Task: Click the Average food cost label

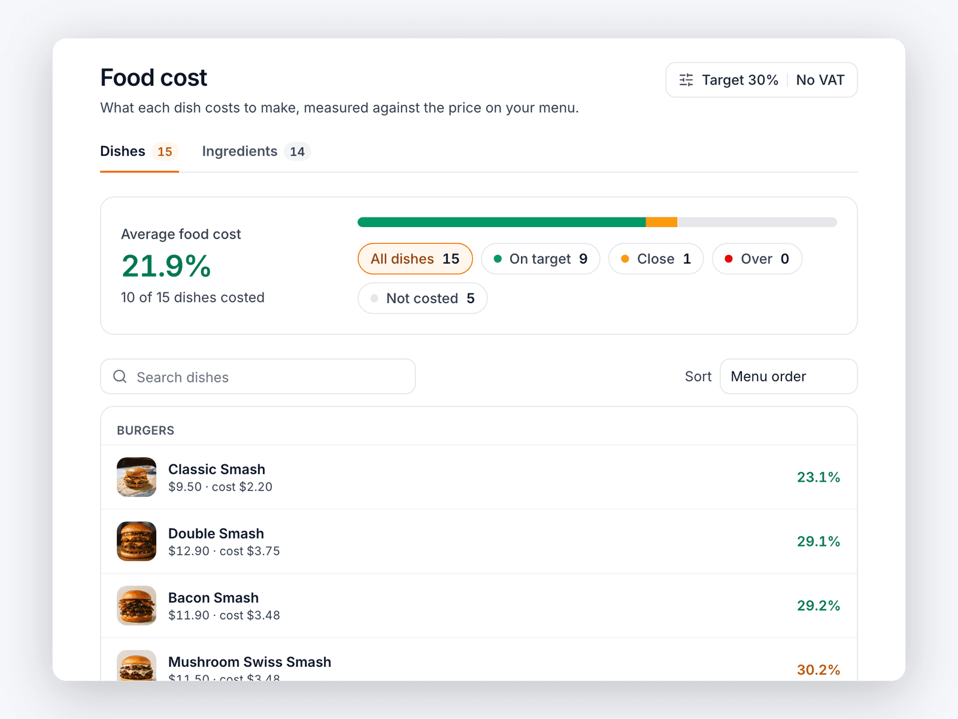Action: click(x=181, y=234)
